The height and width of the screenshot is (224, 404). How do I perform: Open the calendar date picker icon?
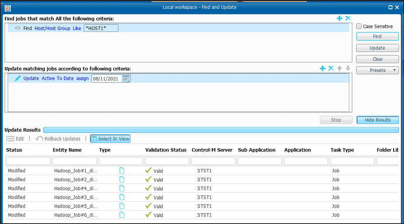(x=126, y=79)
